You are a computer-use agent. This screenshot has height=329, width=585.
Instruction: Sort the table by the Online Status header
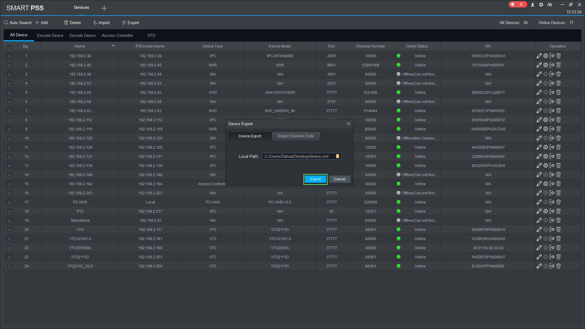tap(417, 46)
